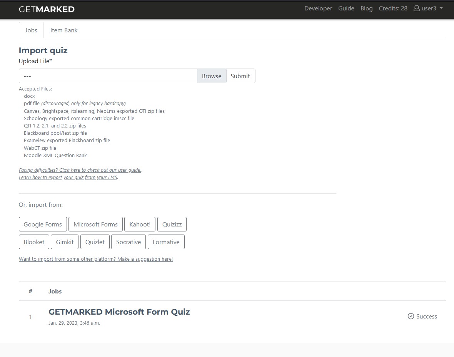The image size is (454, 357).
Task: Open the Guide navigation link
Action: click(346, 8)
